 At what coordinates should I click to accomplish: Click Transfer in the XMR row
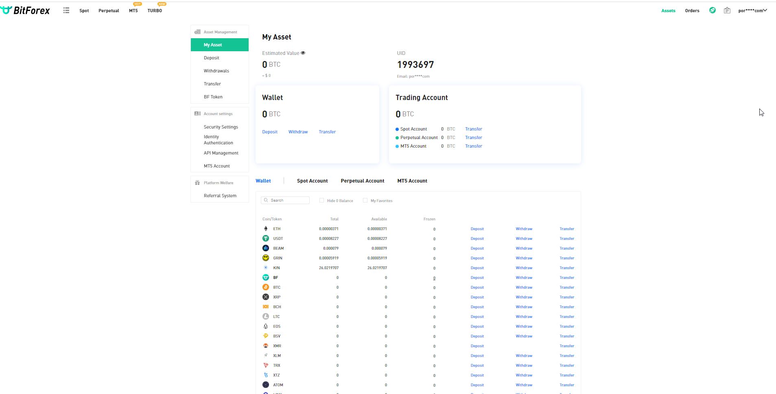[x=567, y=346]
